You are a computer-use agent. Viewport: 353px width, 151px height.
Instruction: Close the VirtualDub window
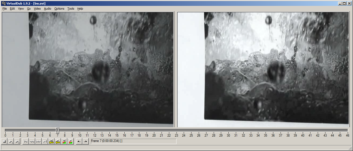pos(350,3)
